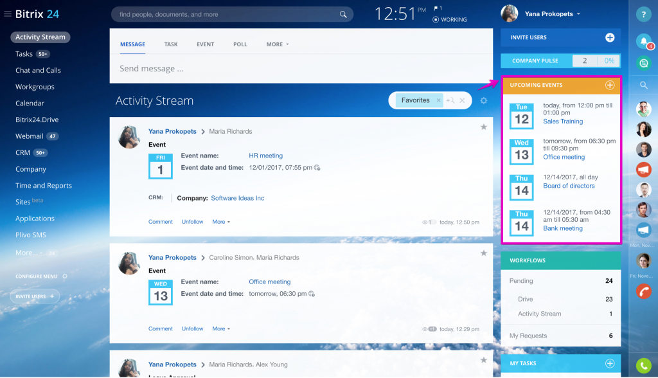
Task: Open the Bank meeting event link
Action: pyautogui.click(x=563, y=228)
